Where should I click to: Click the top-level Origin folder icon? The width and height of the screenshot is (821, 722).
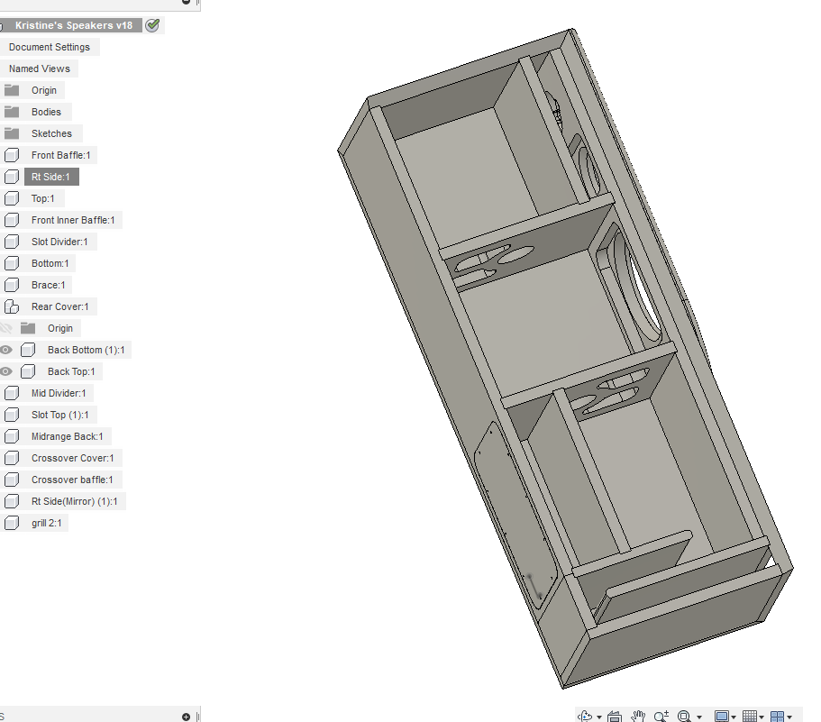(x=12, y=90)
